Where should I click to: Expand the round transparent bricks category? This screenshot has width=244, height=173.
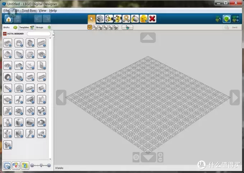pos(19,43)
